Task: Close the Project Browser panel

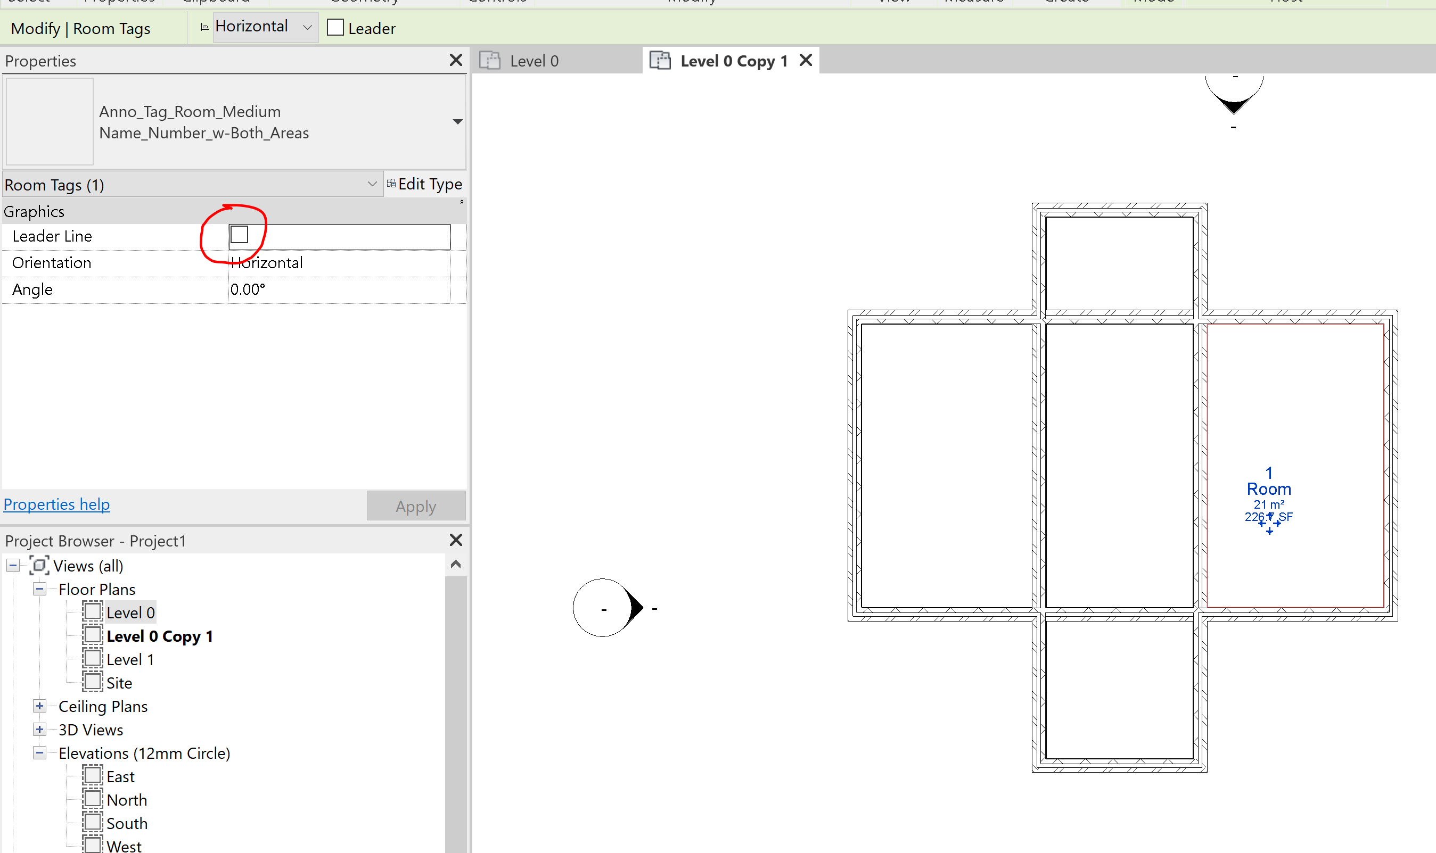Action: pos(455,540)
